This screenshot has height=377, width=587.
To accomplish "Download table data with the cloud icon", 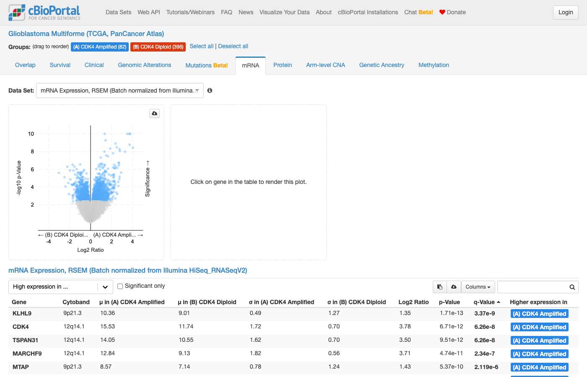I will coord(454,287).
